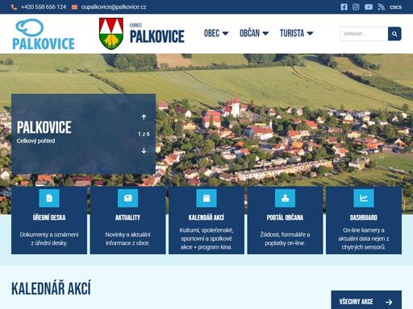Open the DASHBOARD title
This screenshot has height=309, width=413.
364,217
